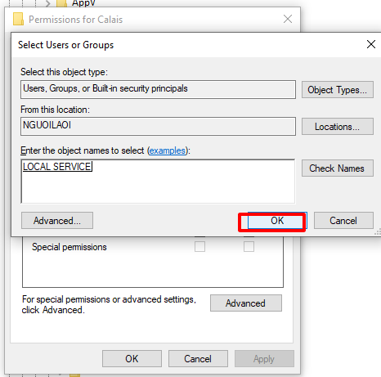Click the object names text box containing LOCAL SERVICE
Screen dimensions: 381x377
[x=158, y=182]
